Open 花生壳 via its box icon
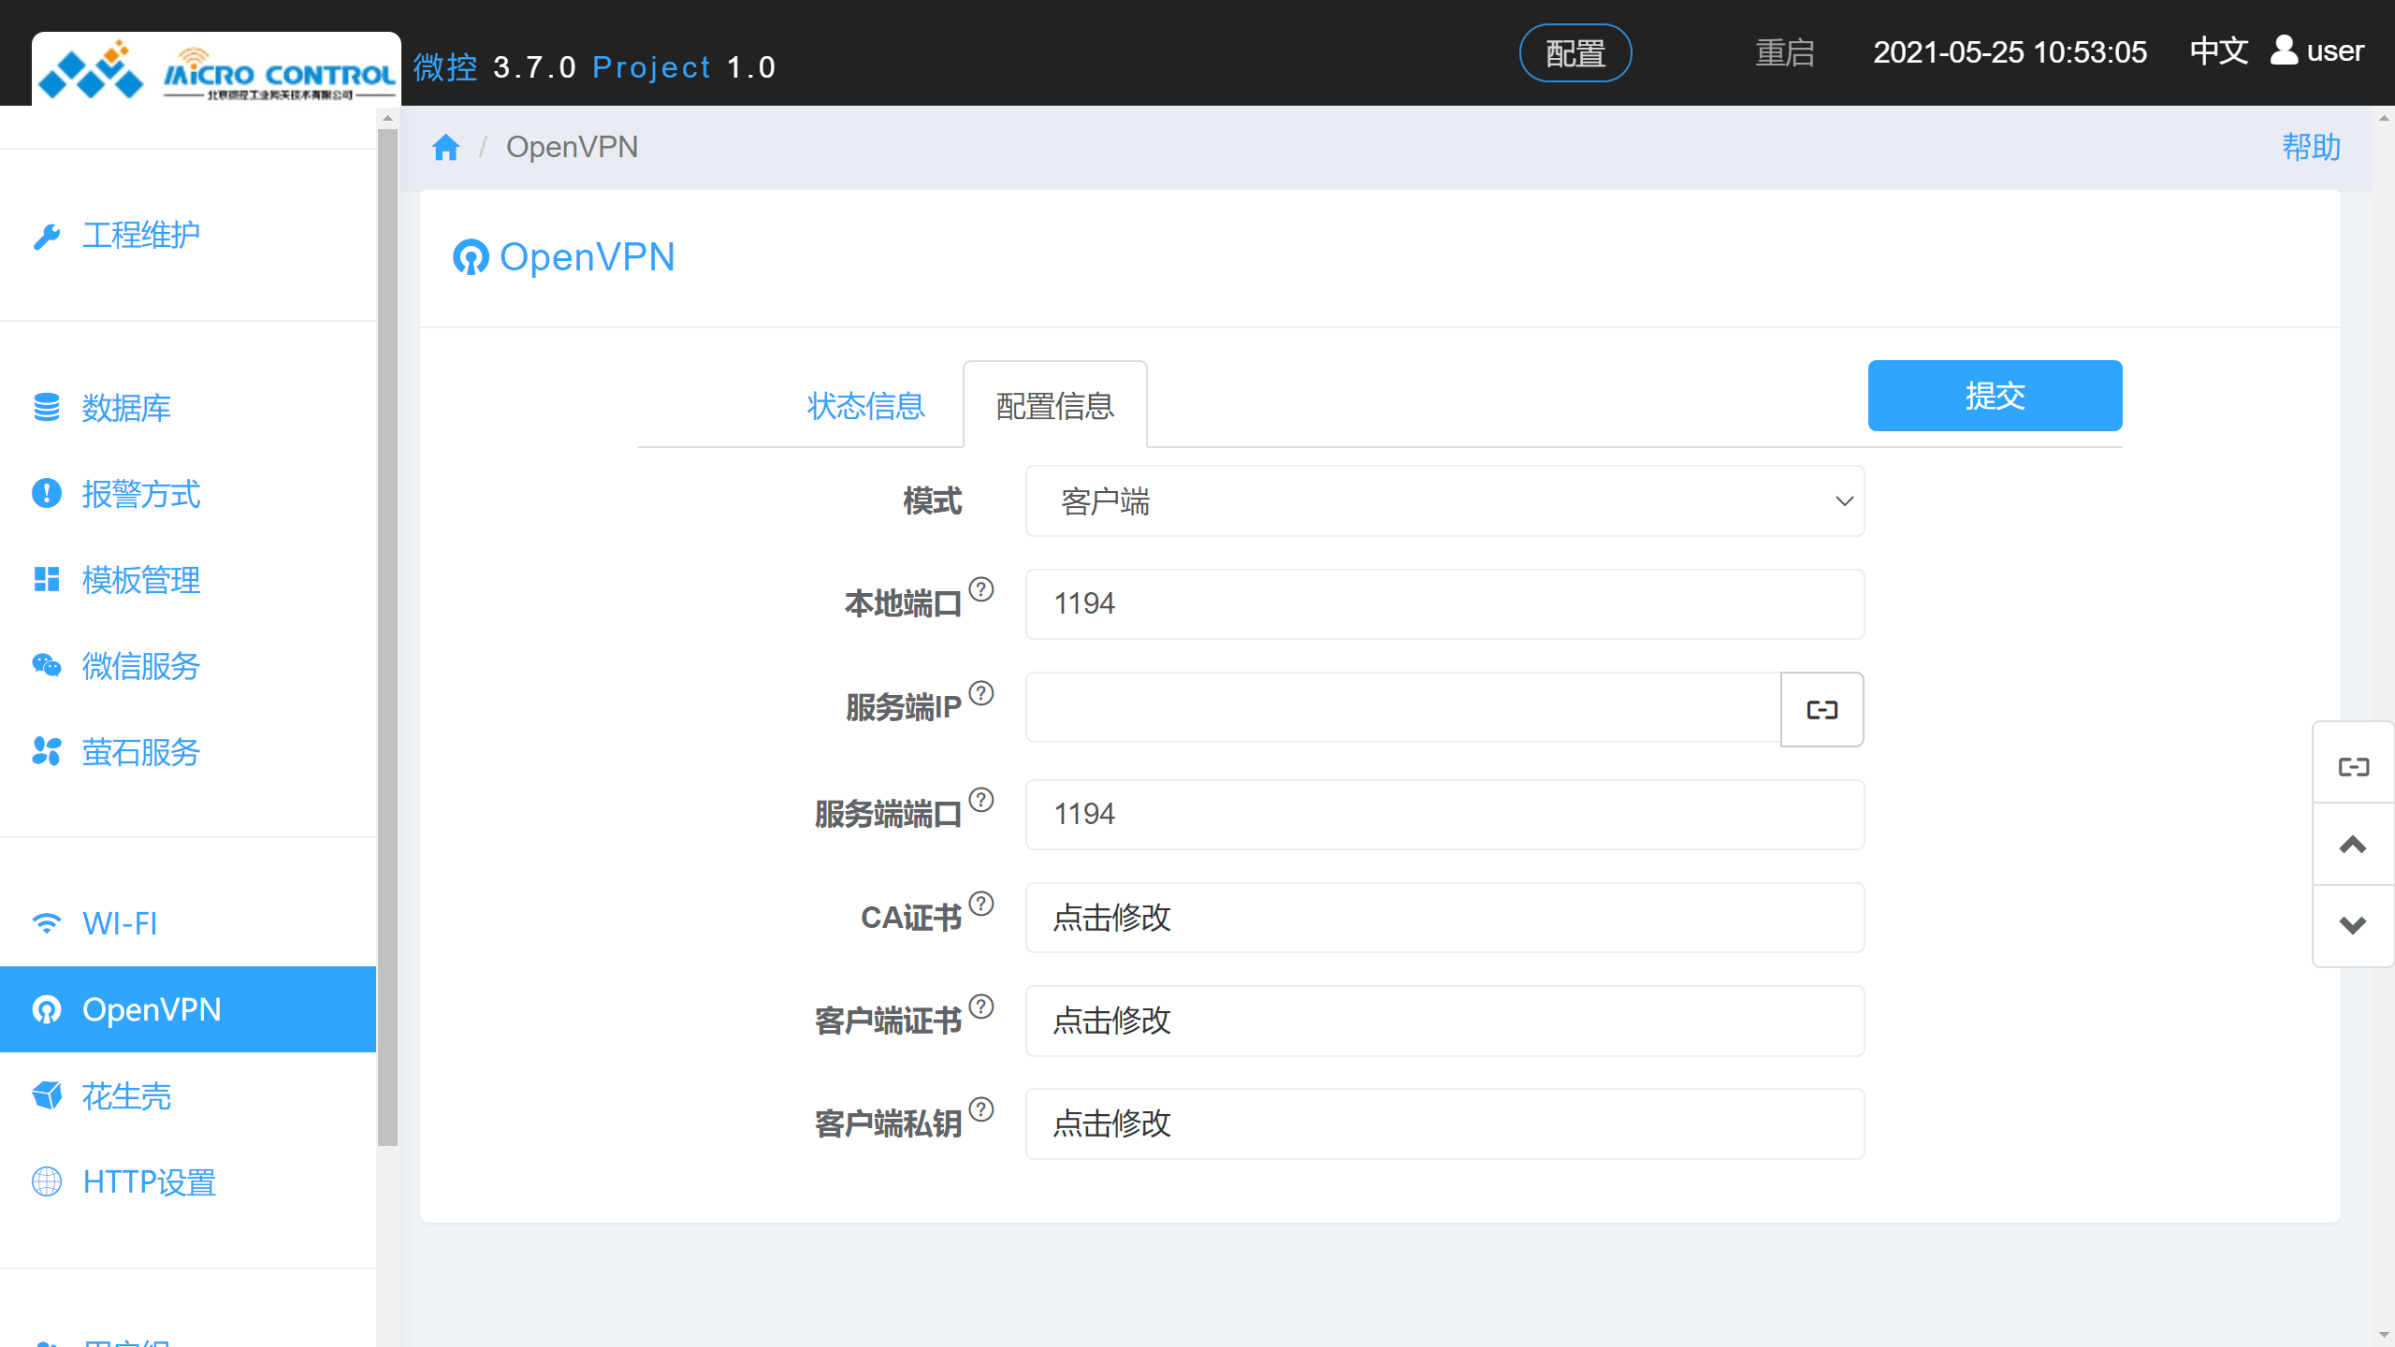 (x=47, y=1095)
